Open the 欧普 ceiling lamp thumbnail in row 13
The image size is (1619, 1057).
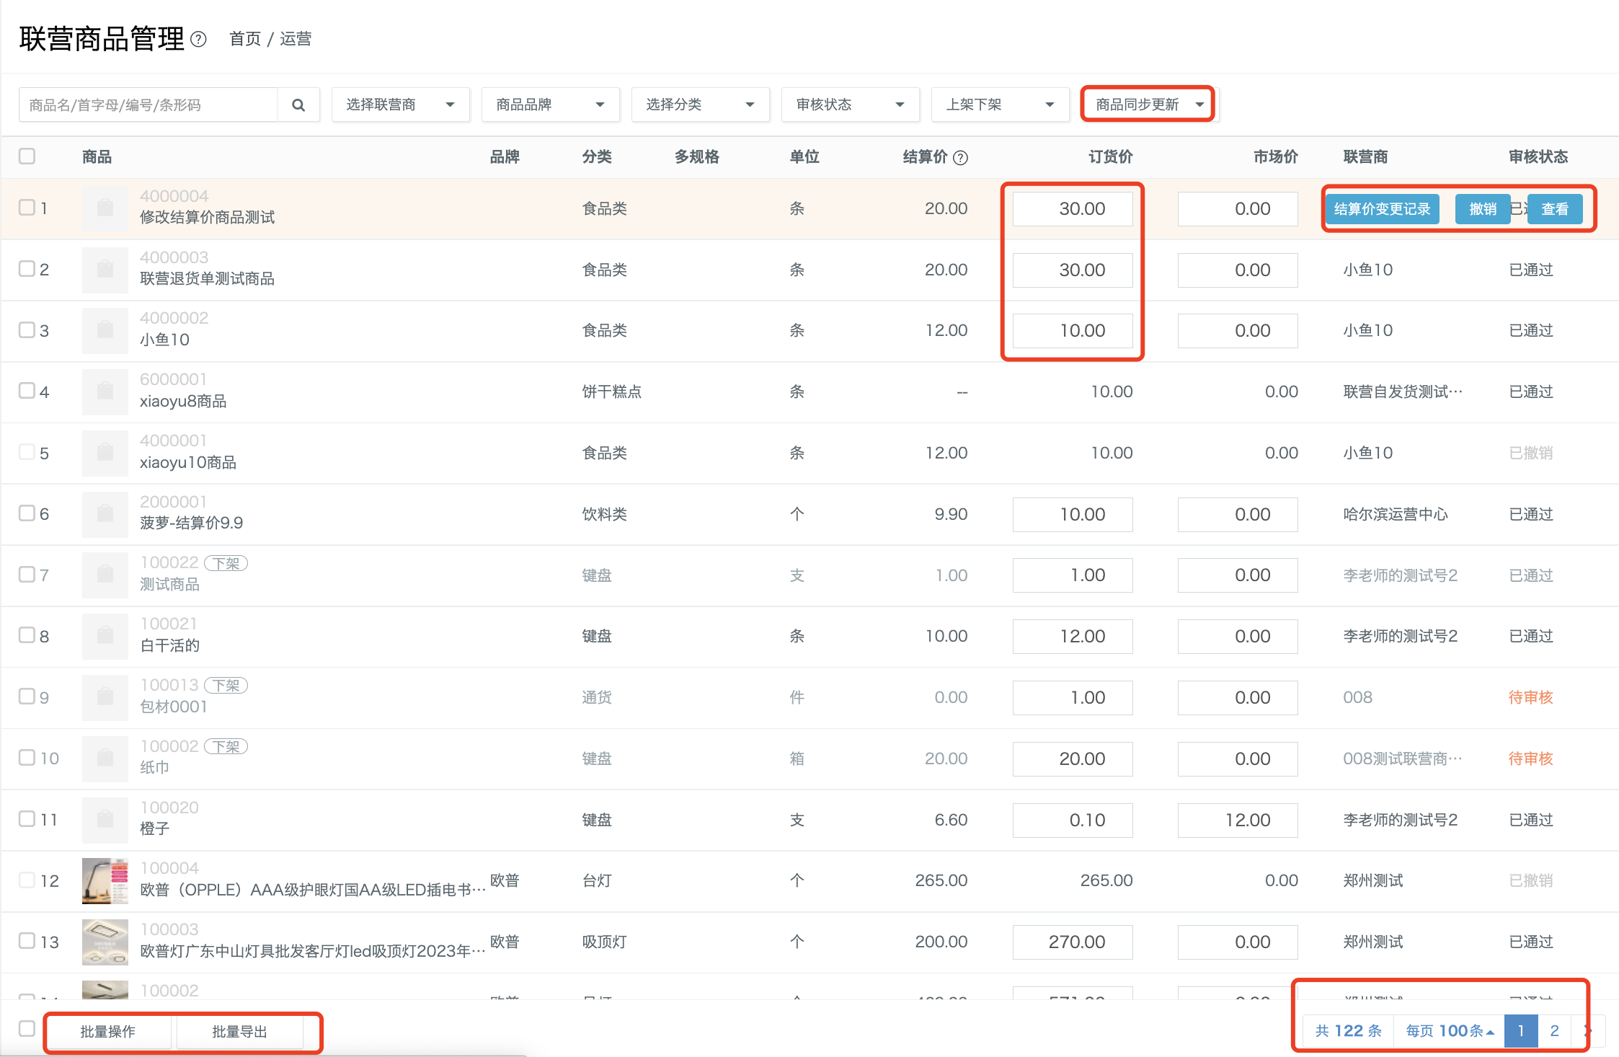(105, 942)
